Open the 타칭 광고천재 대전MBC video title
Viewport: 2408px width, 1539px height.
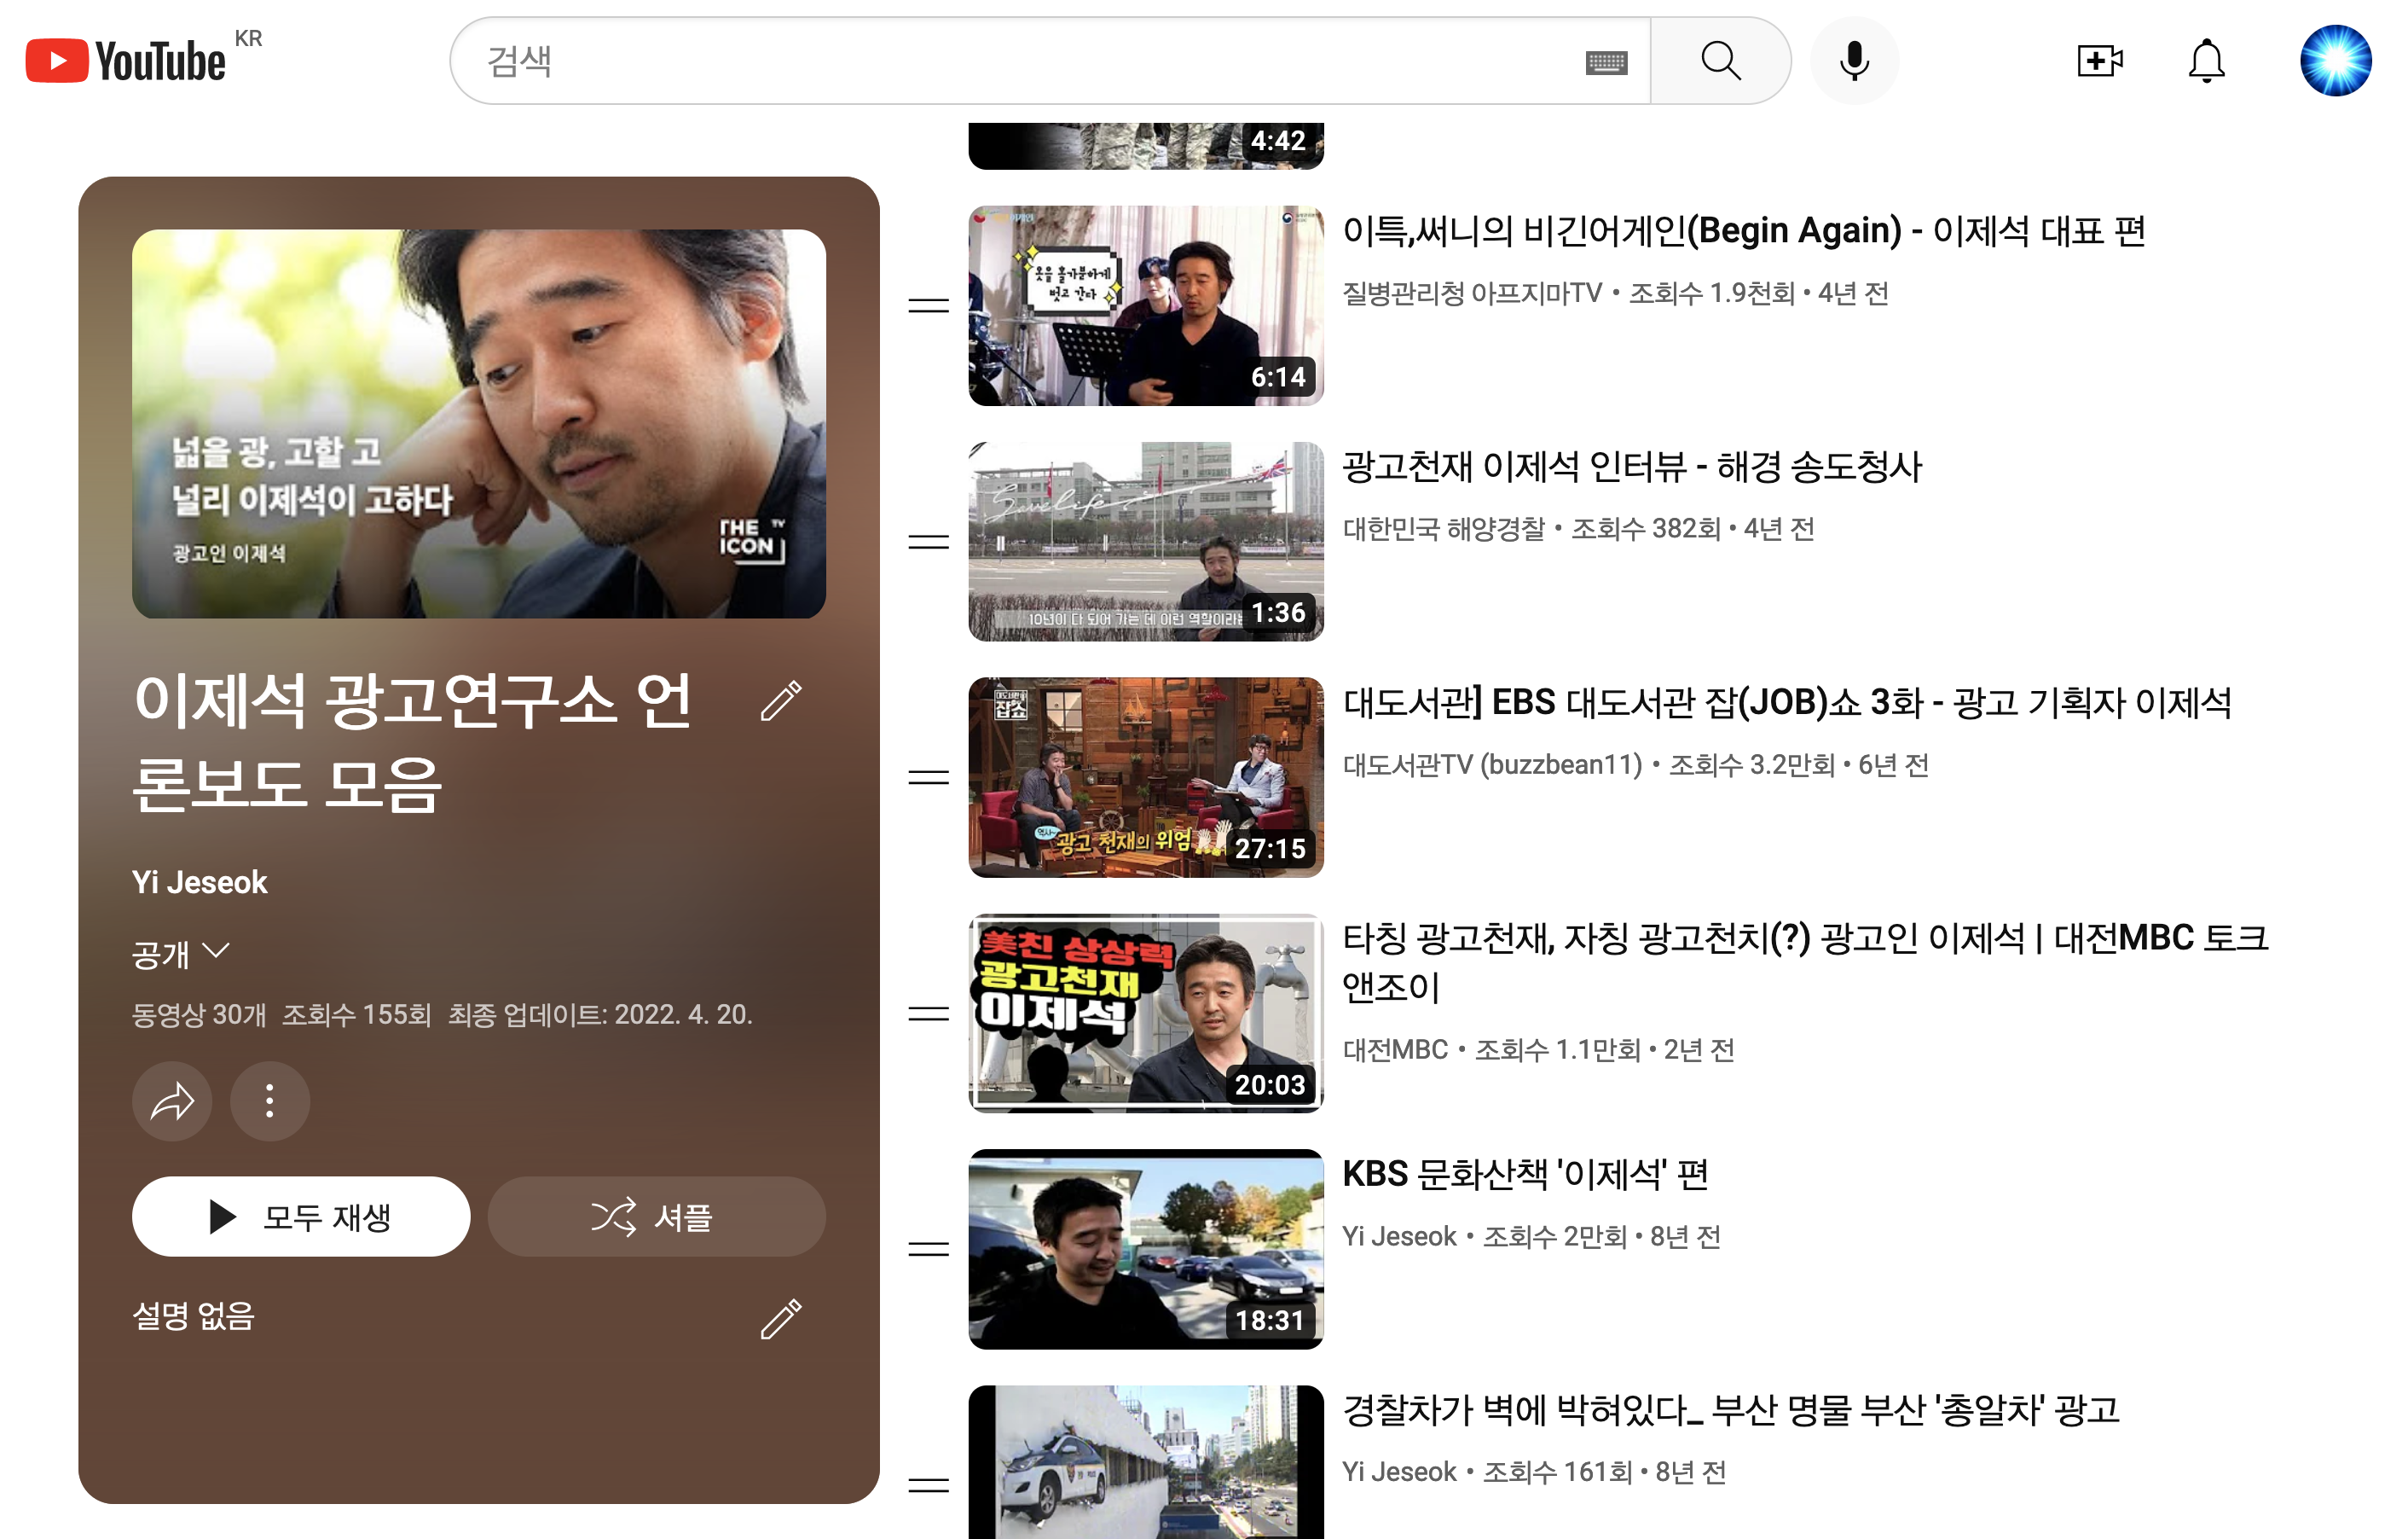click(1806, 962)
